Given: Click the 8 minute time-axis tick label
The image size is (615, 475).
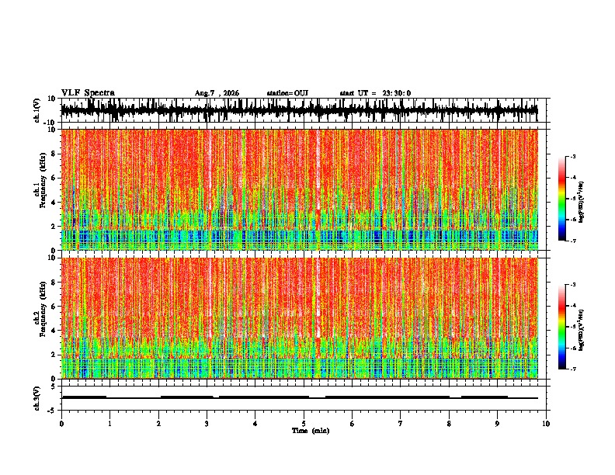Looking at the screenshot, I should [449, 424].
